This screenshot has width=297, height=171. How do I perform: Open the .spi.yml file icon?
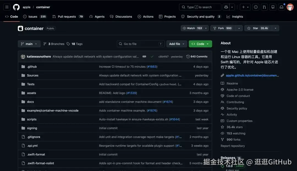[x=23, y=146]
